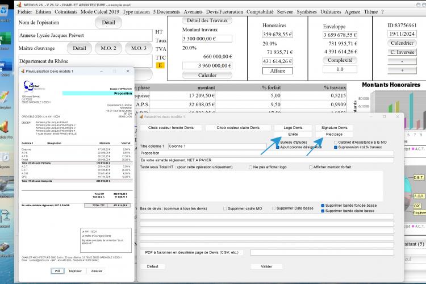
Task: Click Annuler in the preview window
Action: point(97,271)
